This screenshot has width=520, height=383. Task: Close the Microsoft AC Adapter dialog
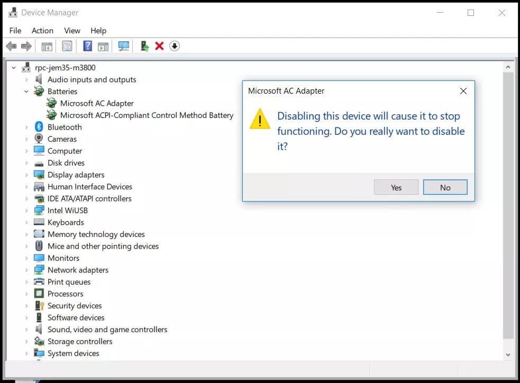click(463, 91)
